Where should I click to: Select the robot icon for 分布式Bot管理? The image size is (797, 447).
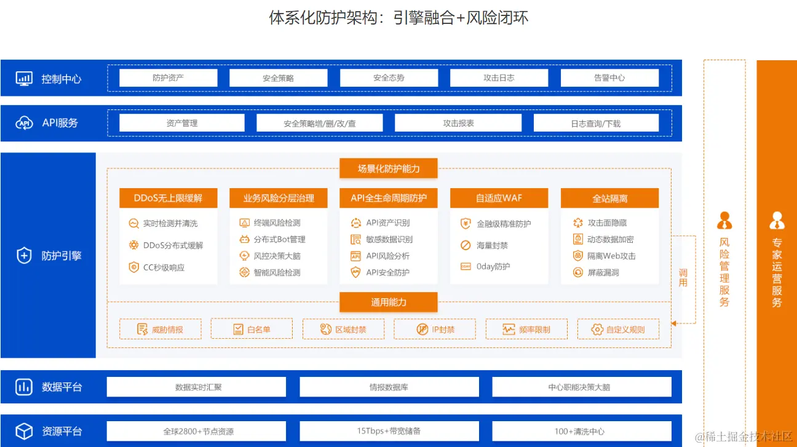coord(244,239)
